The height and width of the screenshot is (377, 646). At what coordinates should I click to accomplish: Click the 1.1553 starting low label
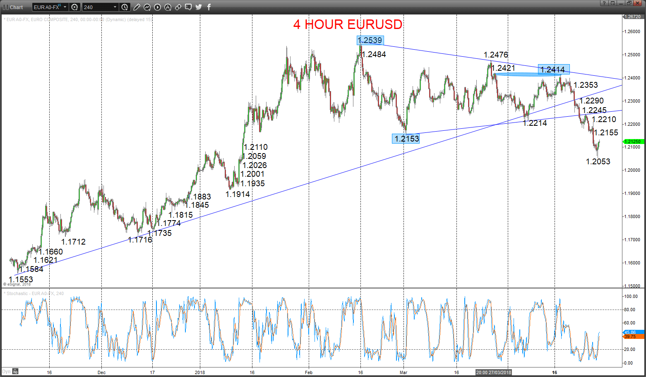21,279
